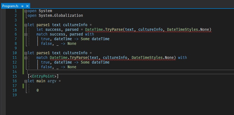Collapse match success block on line 6
Screen dimensions: 234x115
pyautogui.click(x=26, y=34)
